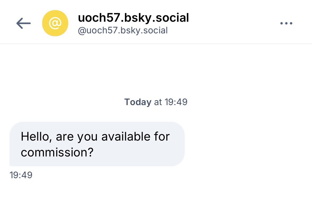Viewport: 312px width, 202px height.
Task: Expand the ellipsis menu in the header
Action: point(286,23)
